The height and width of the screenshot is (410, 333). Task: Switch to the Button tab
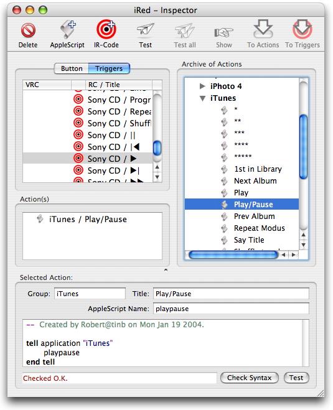(72, 68)
